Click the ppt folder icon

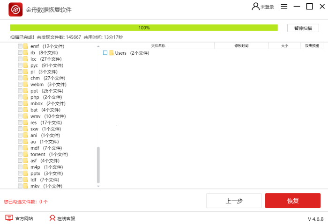pyautogui.click(x=25, y=91)
